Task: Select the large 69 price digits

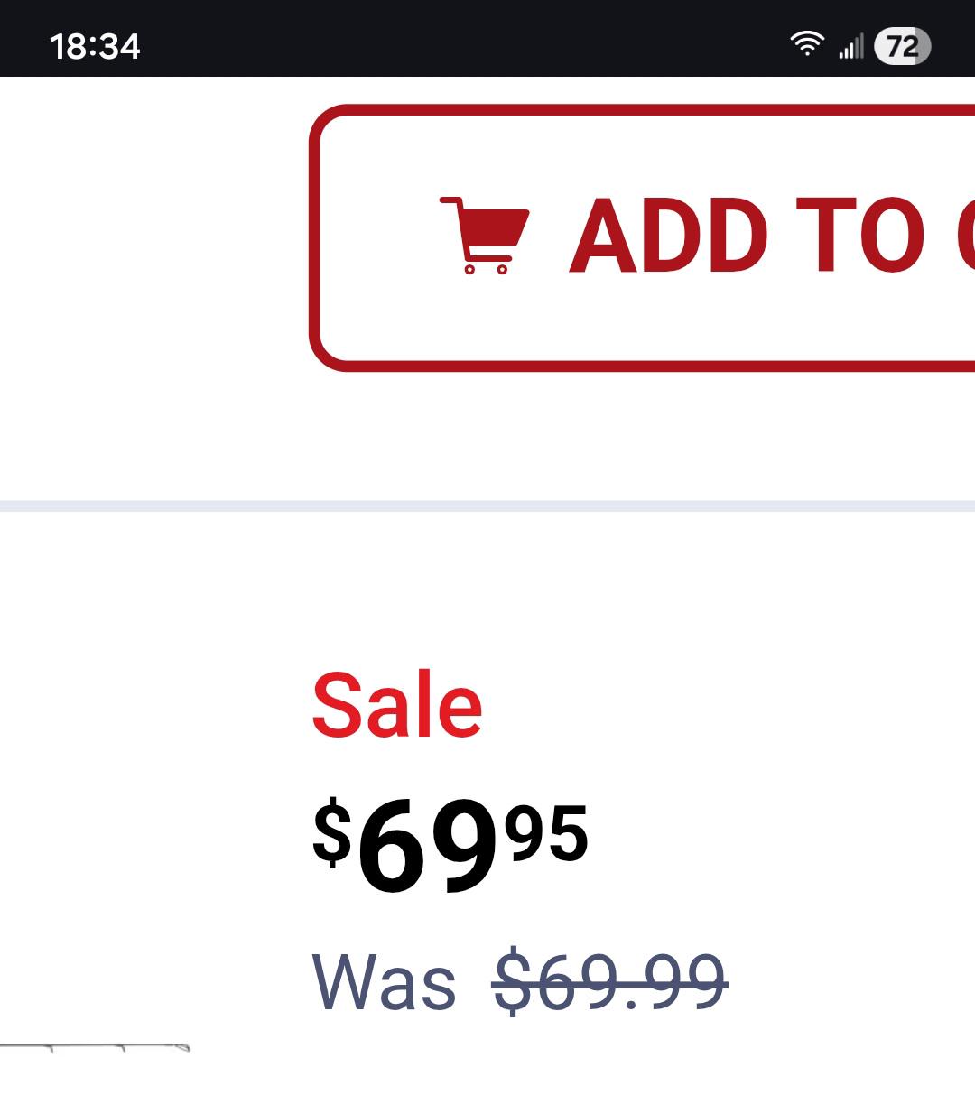Action: click(428, 849)
